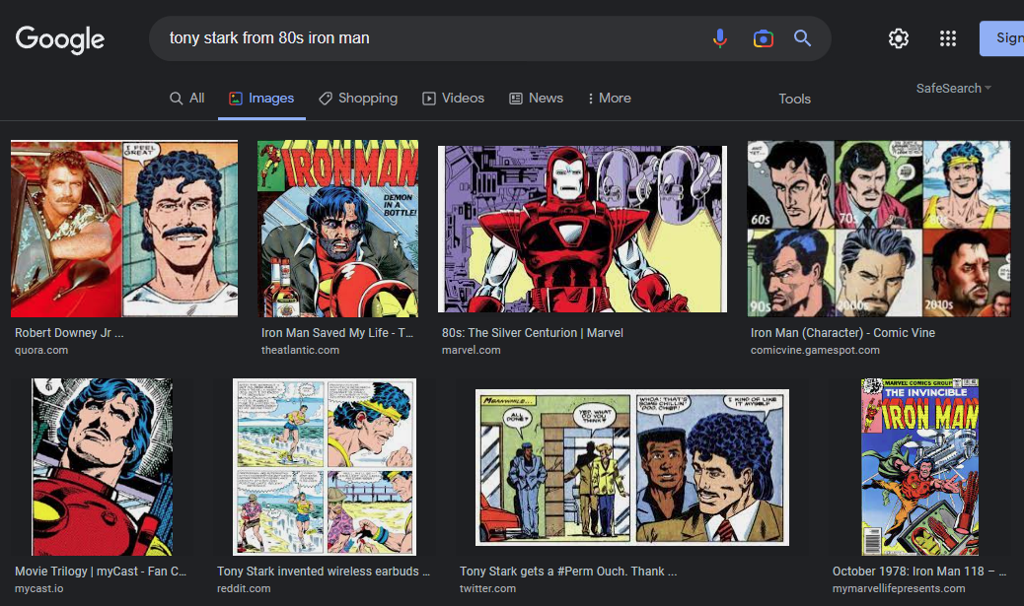Expand the SafeSearch dropdown

click(954, 88)
